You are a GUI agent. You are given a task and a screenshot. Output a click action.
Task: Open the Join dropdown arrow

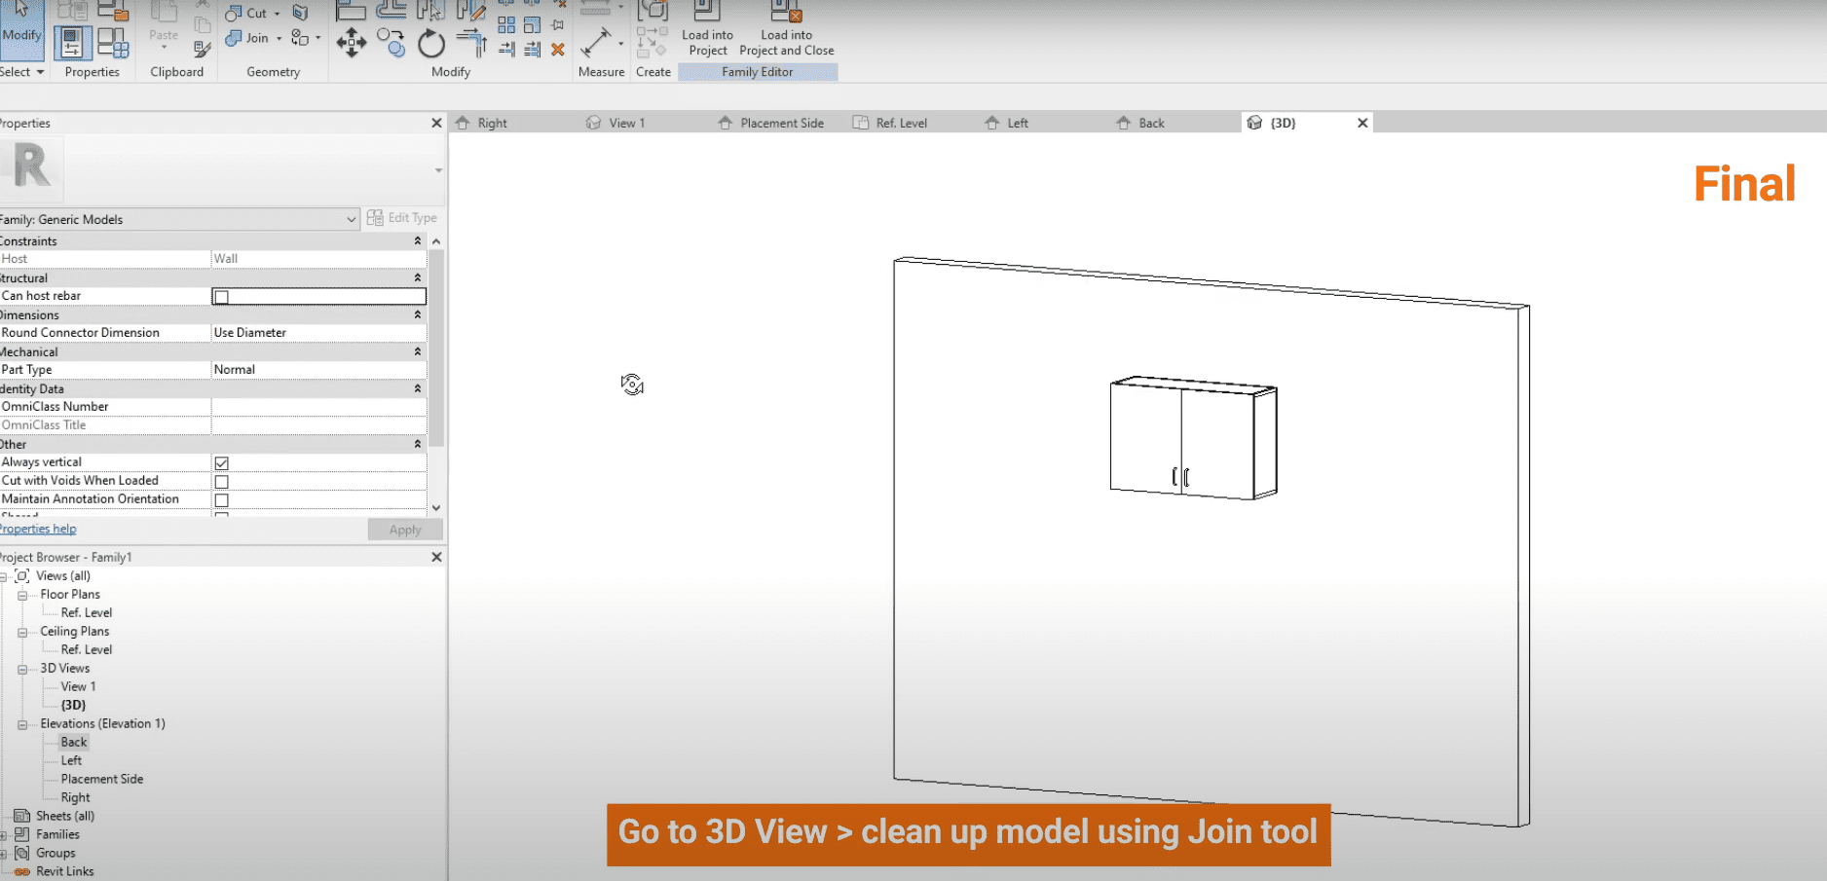[x=280, y=39]
